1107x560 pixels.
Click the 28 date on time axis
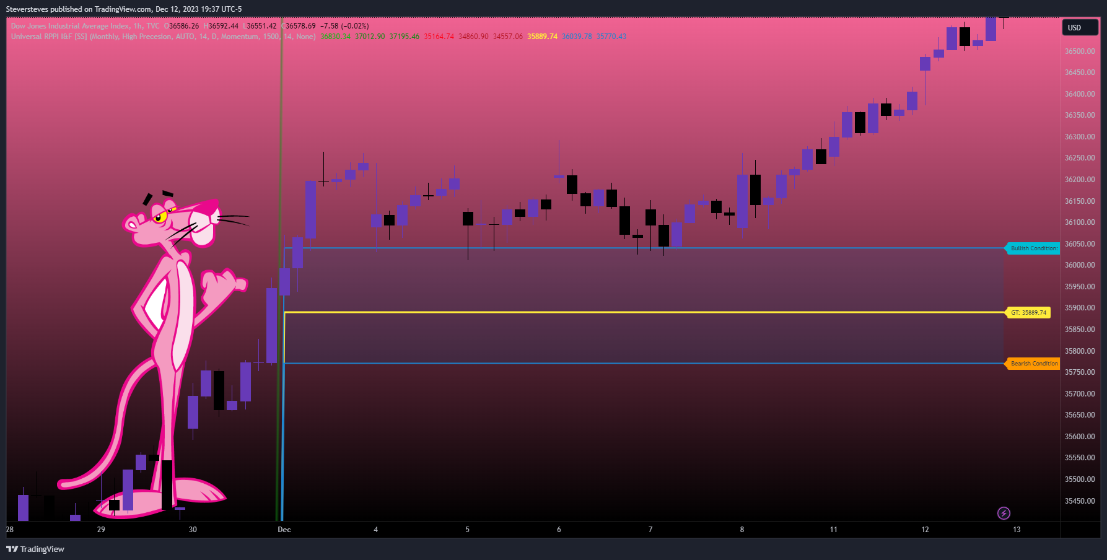[10, 530]
